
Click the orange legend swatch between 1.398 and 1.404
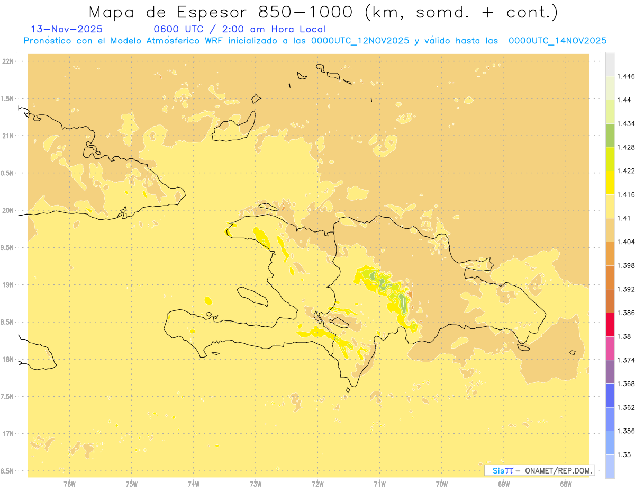click(610, 254)
